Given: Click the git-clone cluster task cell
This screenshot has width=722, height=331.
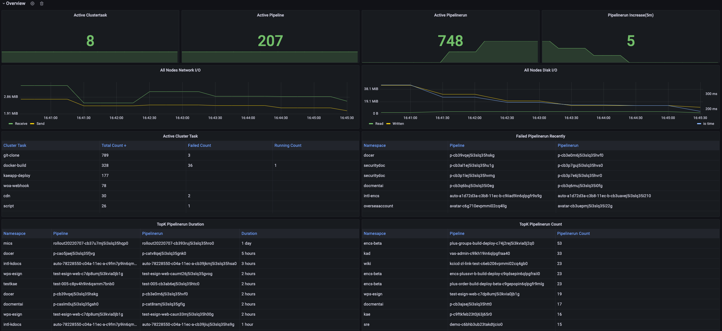Looking at the screenshot, I should click(x=11, y=155).
